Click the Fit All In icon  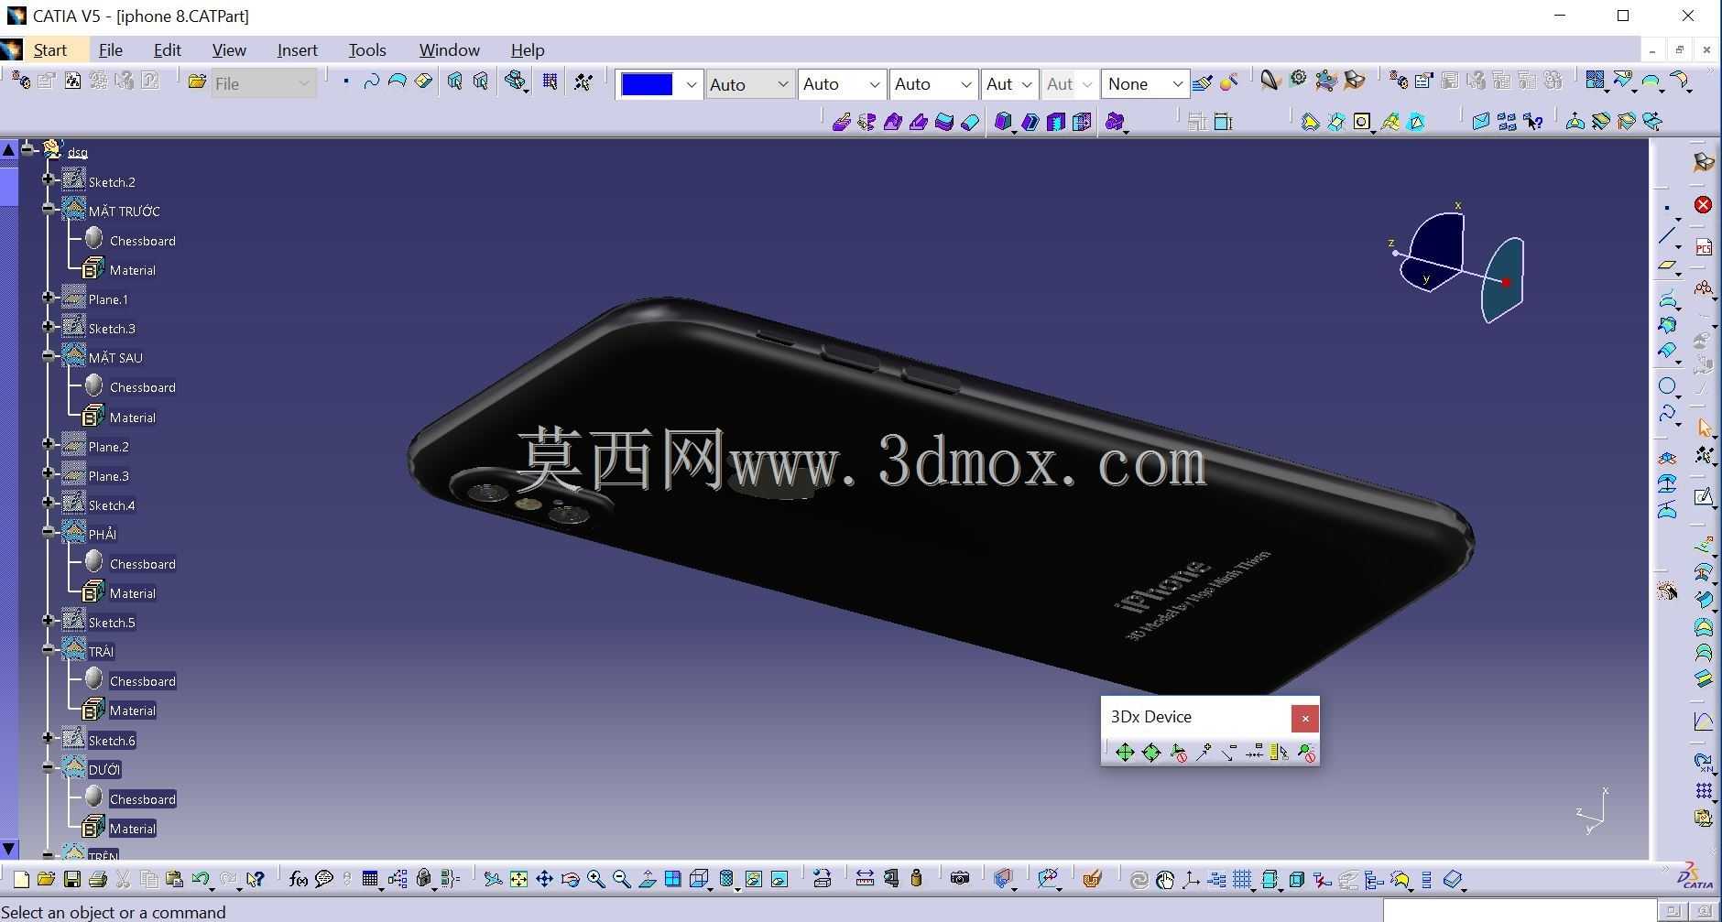click(518, 879)
